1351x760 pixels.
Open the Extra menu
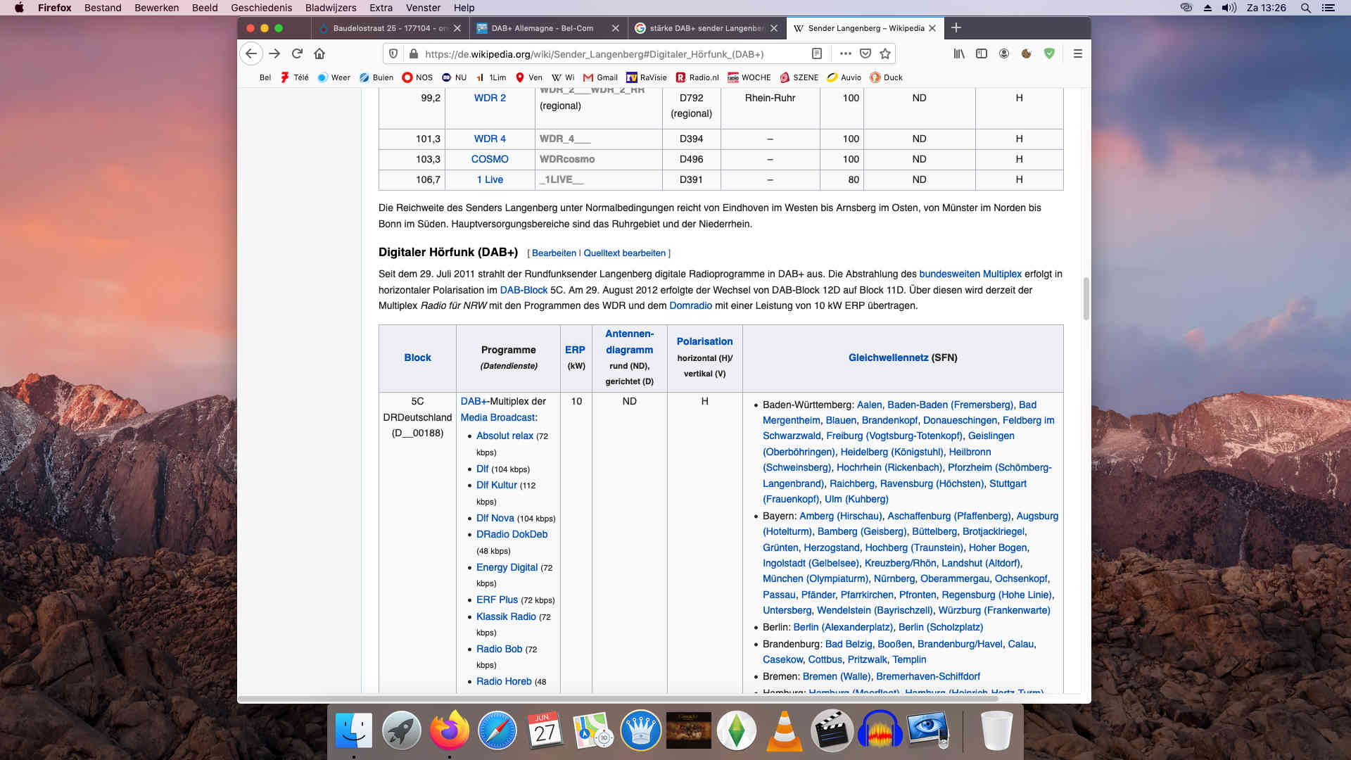pyautogui.click(x=381, y=8)
